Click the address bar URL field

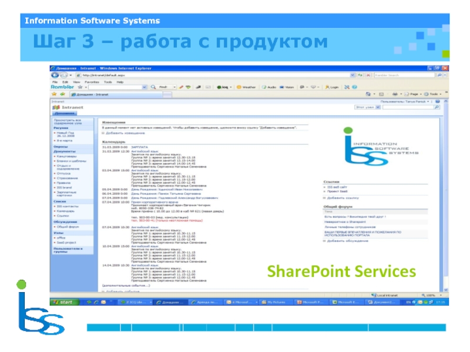[213, 75]
